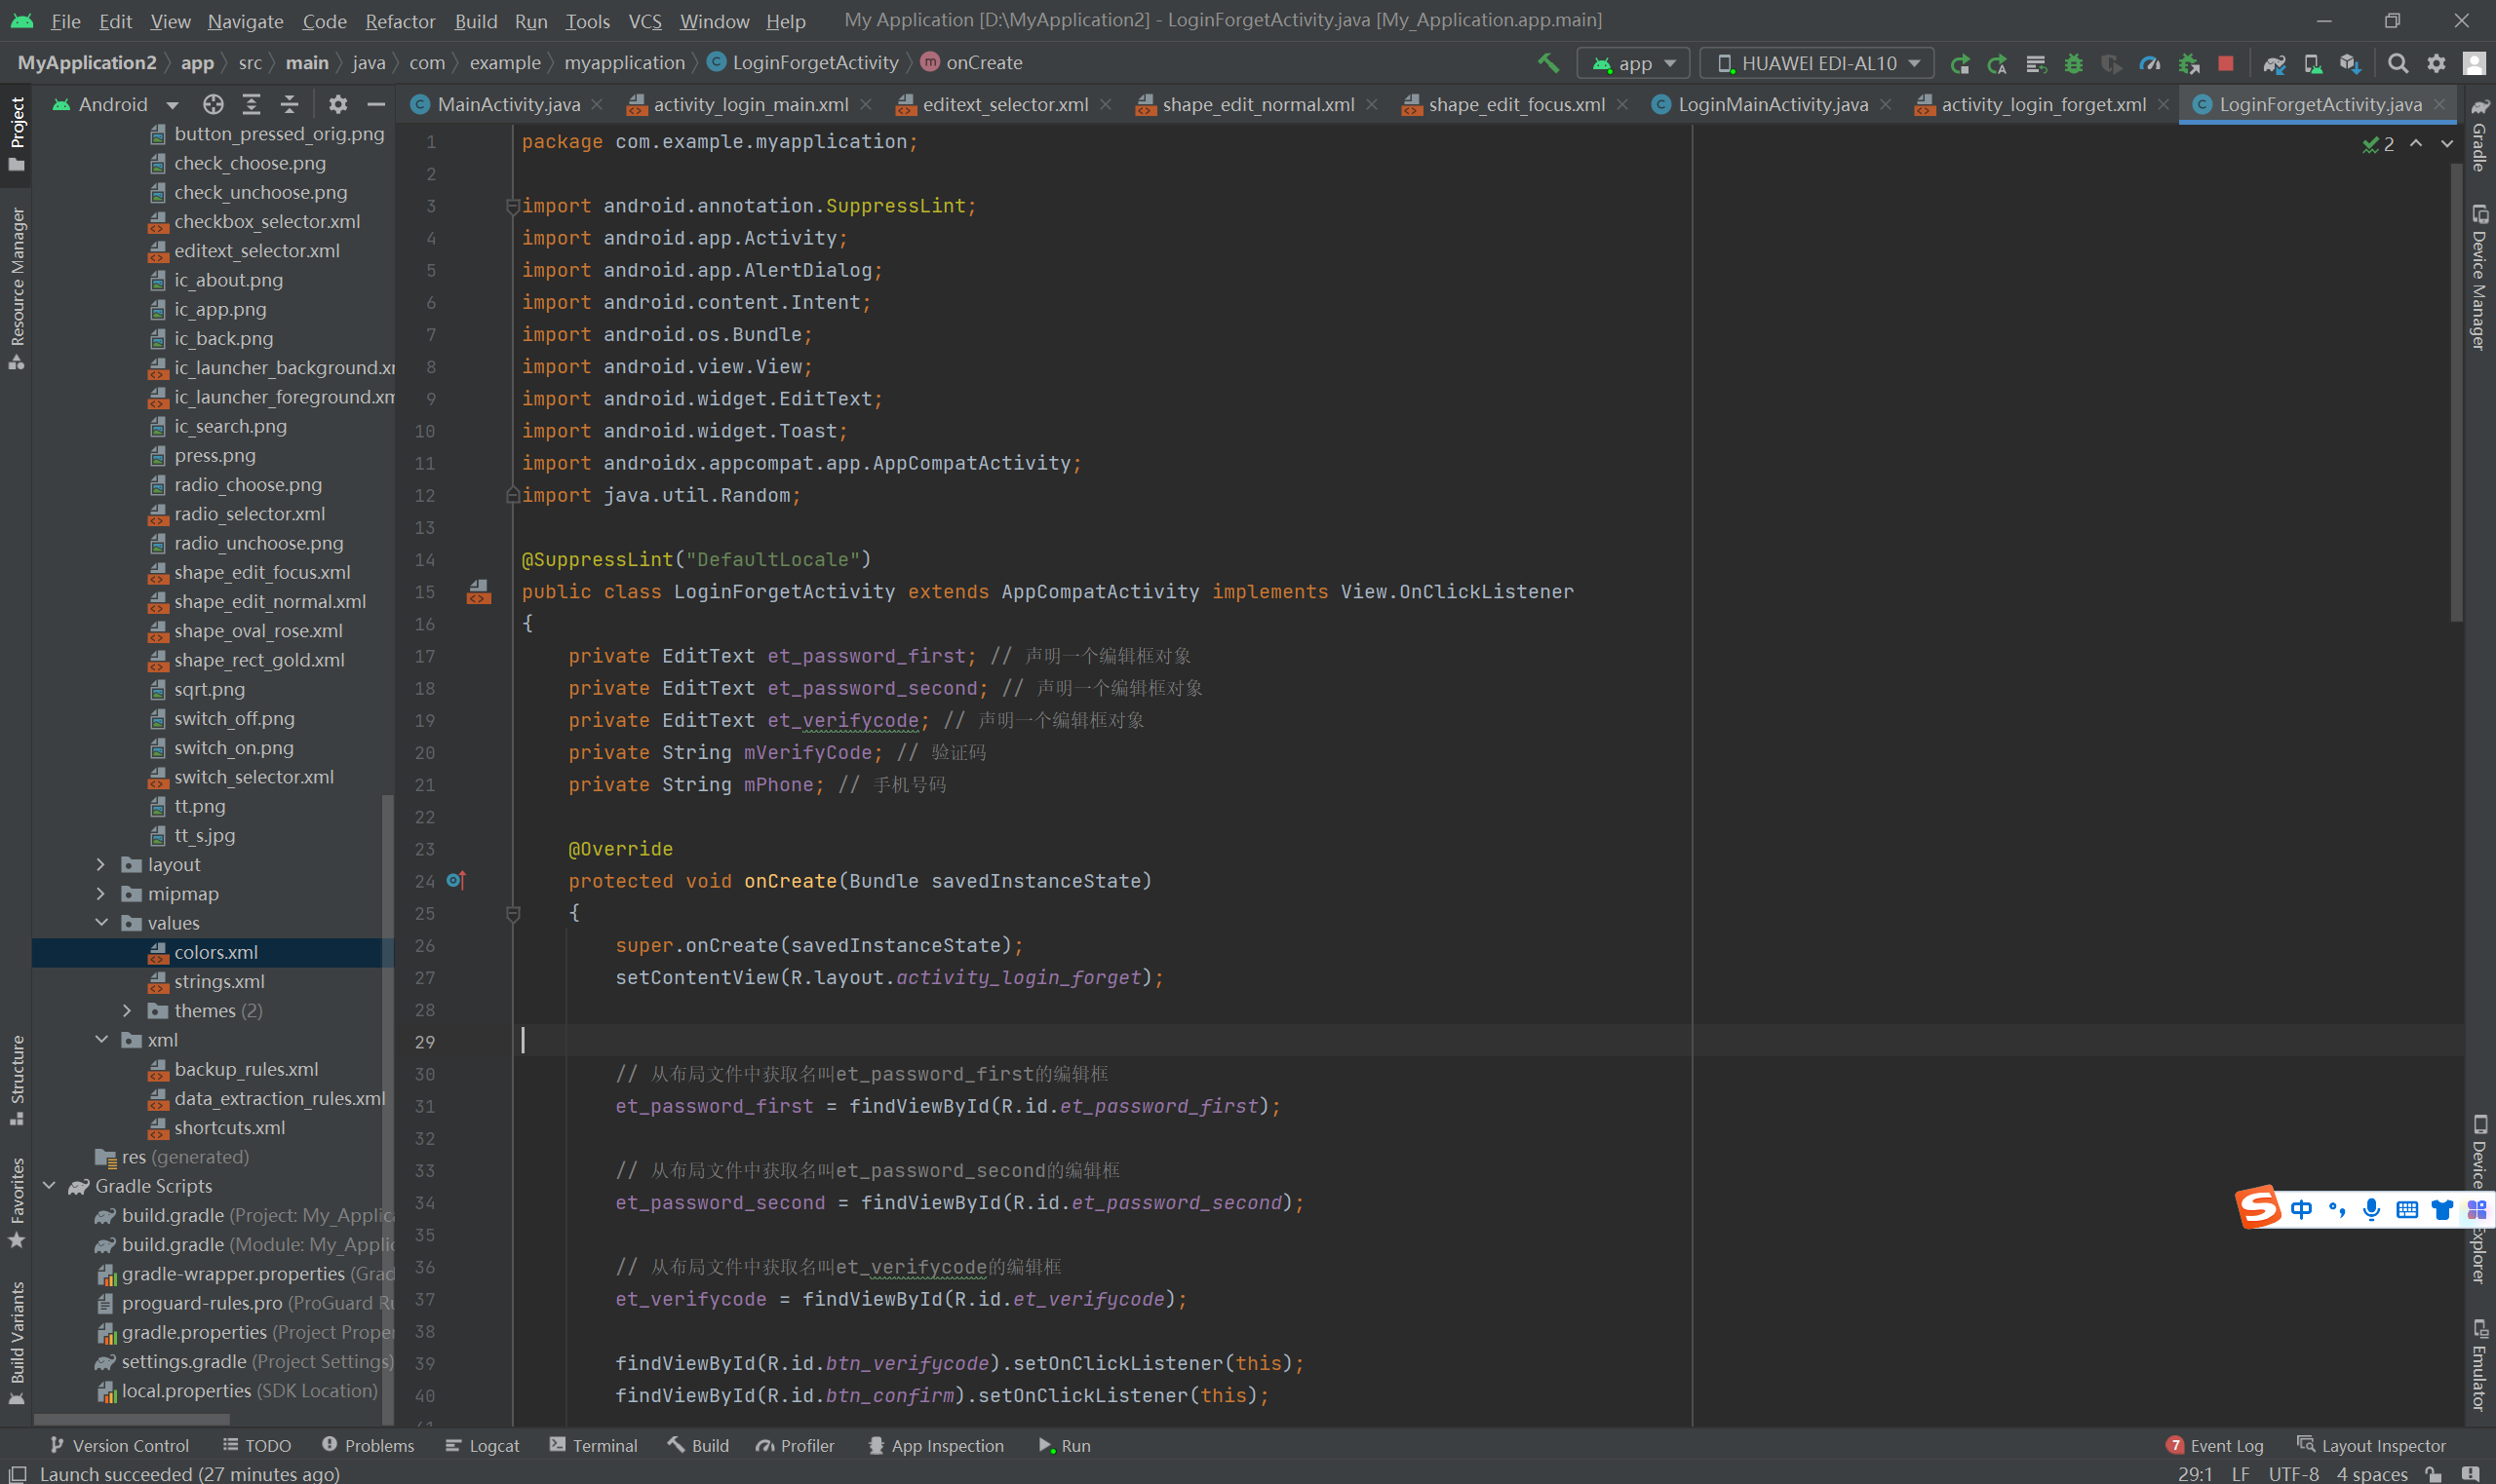Open the Logcat tool window
Image resolution: width=2496 pixels, height=1484 pixels.
click(483, 1445)
